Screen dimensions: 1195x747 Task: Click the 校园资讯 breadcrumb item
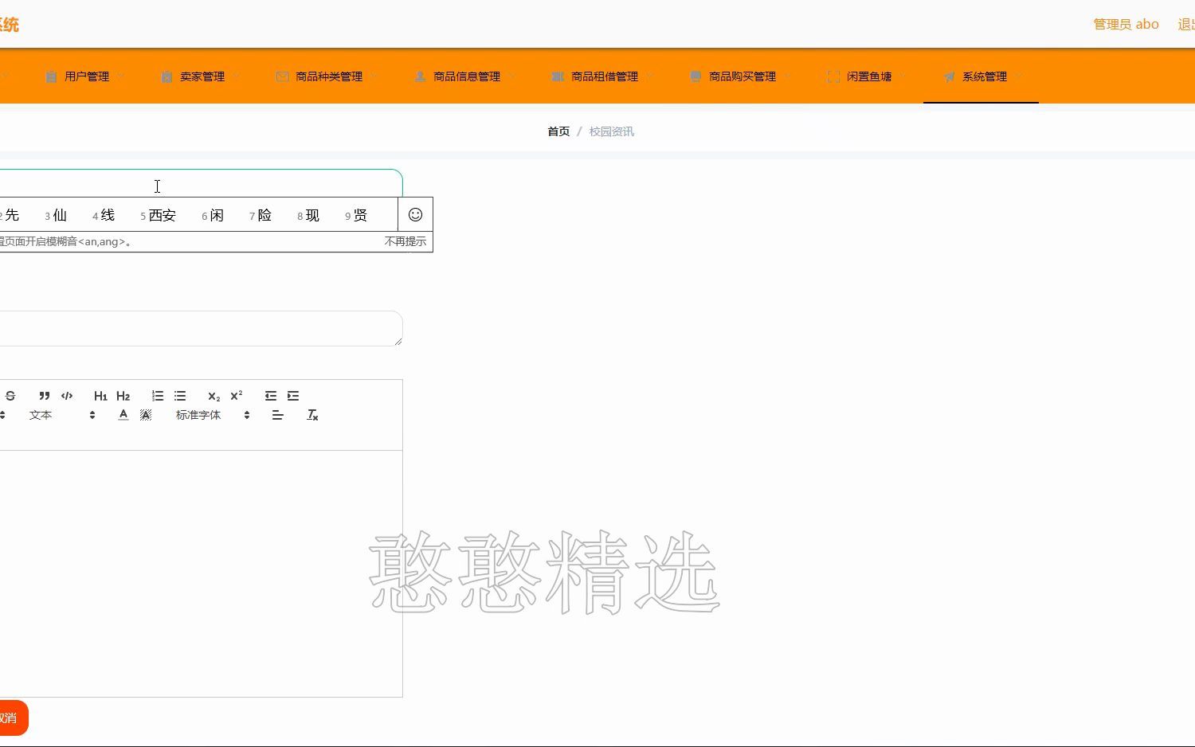click(611, 131)
